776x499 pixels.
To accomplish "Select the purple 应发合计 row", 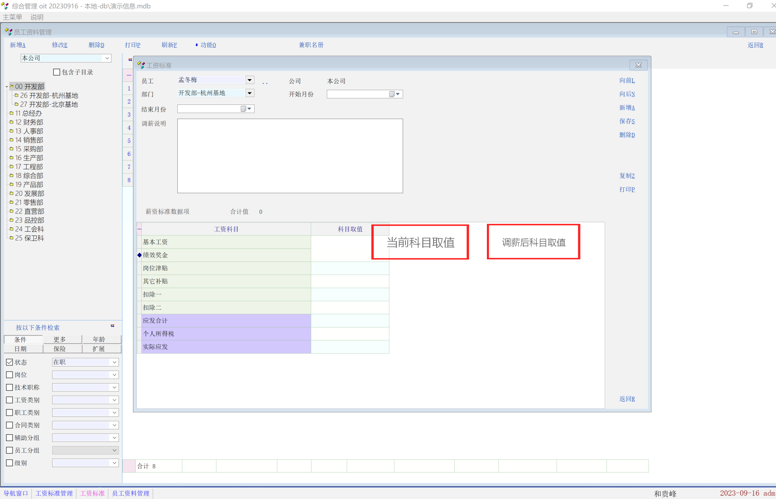I will click(226, 321).
